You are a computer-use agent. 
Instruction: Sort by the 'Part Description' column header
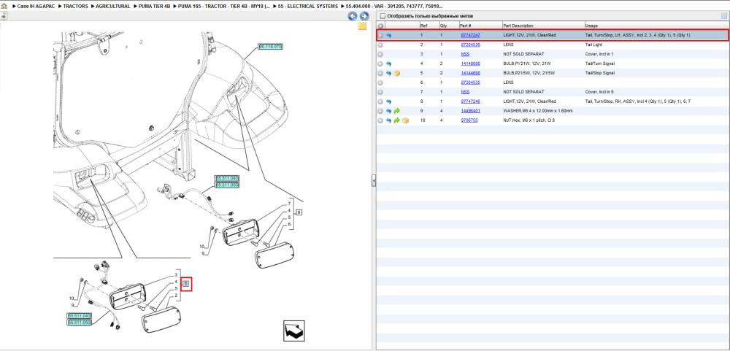click(x=518, y=26)
